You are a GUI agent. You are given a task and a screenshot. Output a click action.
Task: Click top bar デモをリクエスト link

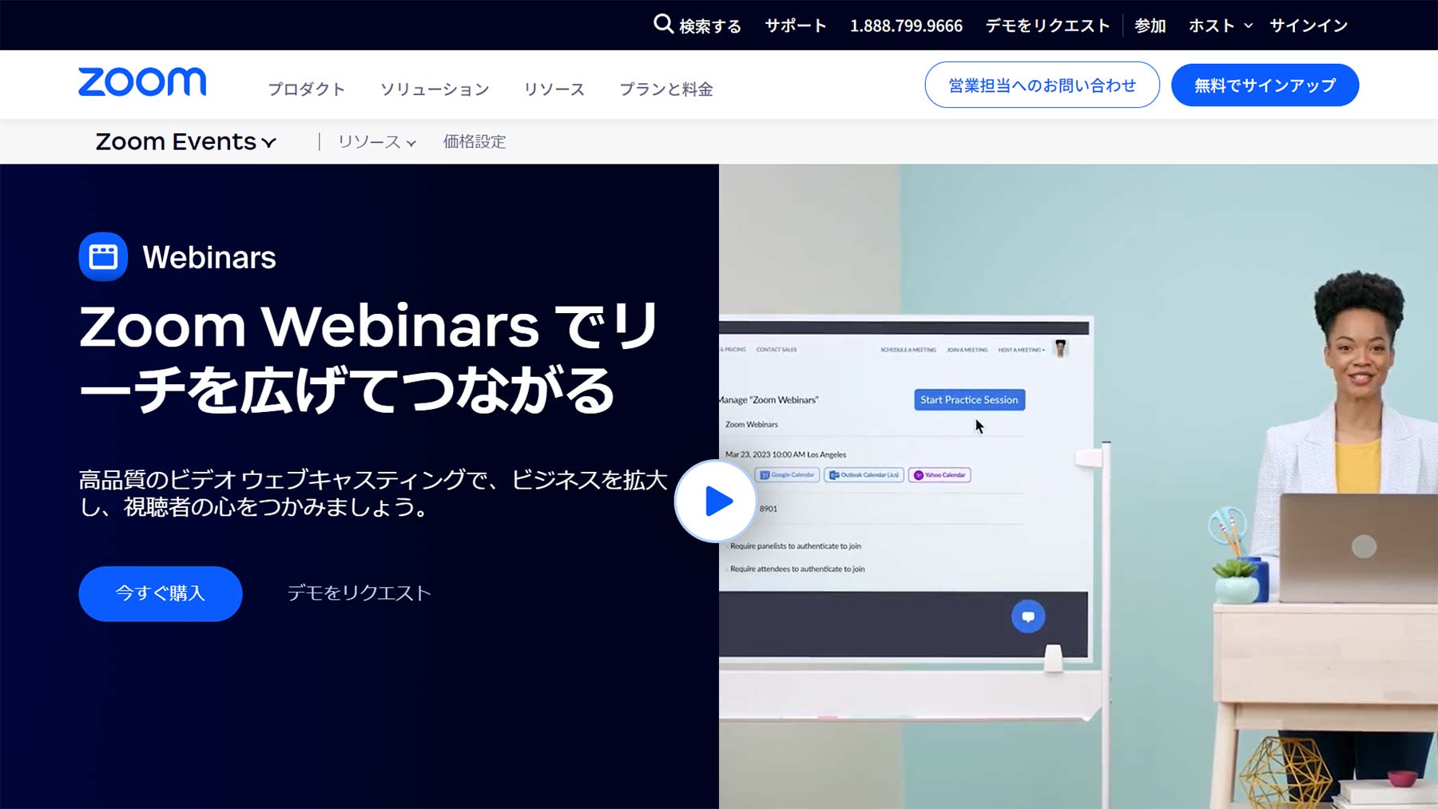click(1047, 26)
